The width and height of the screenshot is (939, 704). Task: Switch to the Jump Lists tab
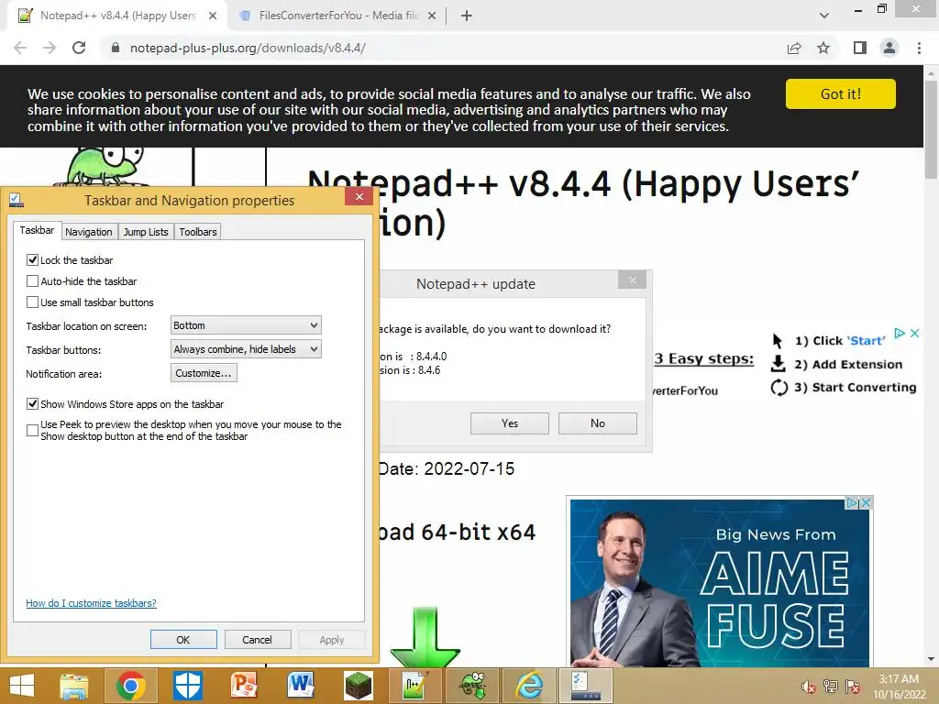click(146, 232)
